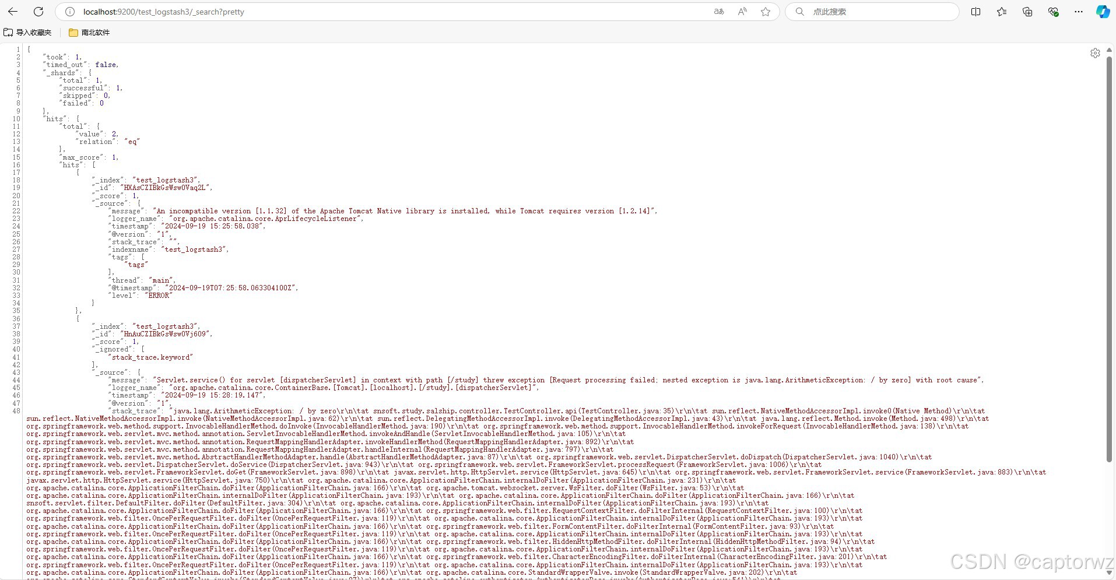Click the "relation": "eq" value
The height and width of the screenshot is (580, 1116).
132,142
